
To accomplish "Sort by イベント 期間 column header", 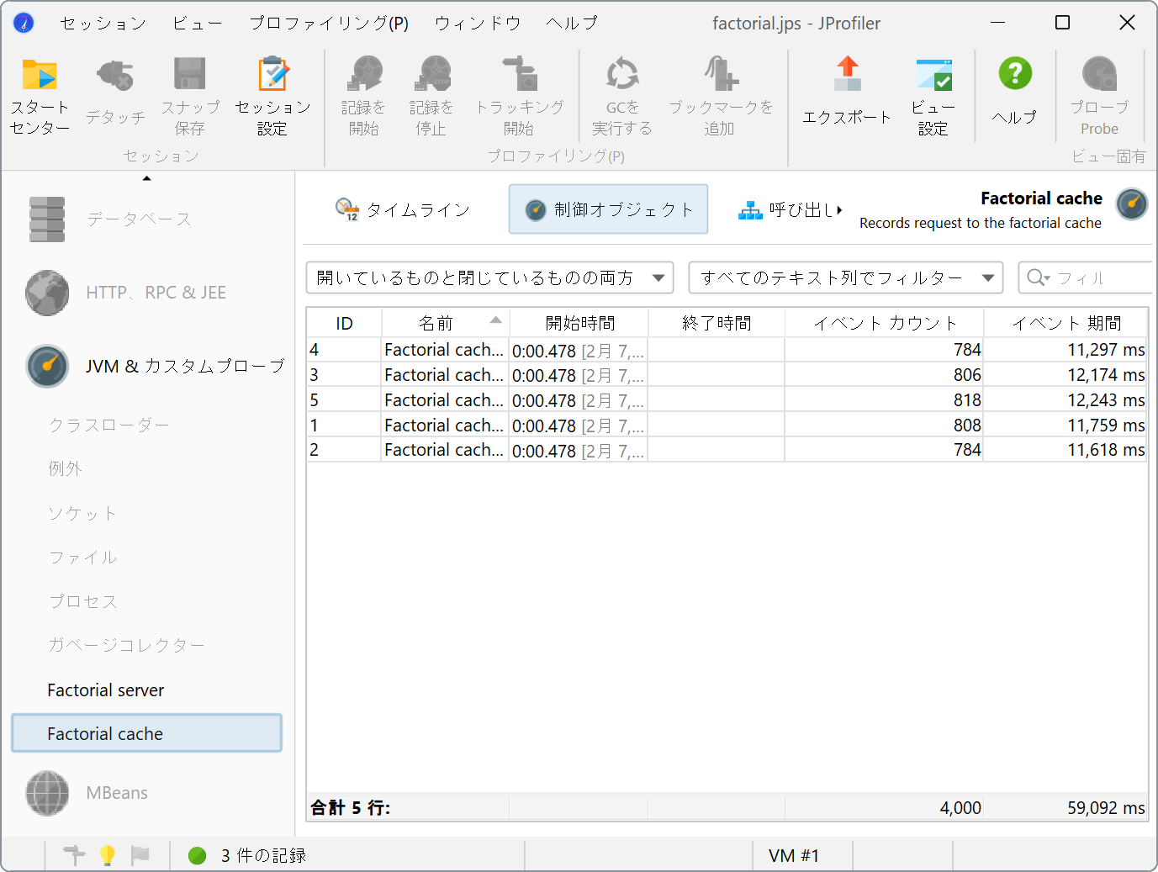I will click(1065, 323).
